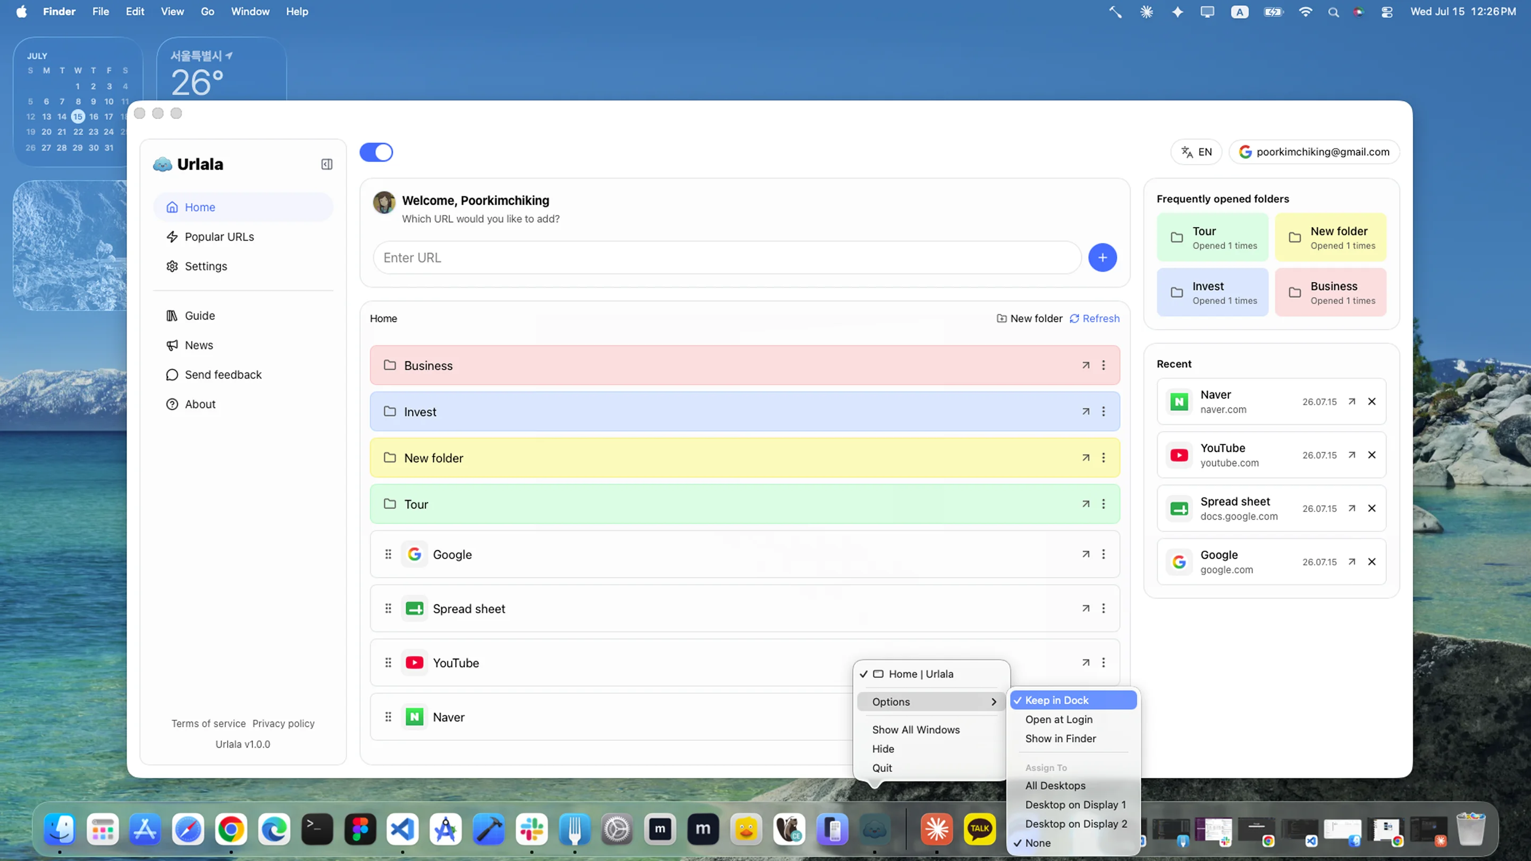
Task: Click Spotlight search icon in menu bar
Action: tap(1333, 12)
